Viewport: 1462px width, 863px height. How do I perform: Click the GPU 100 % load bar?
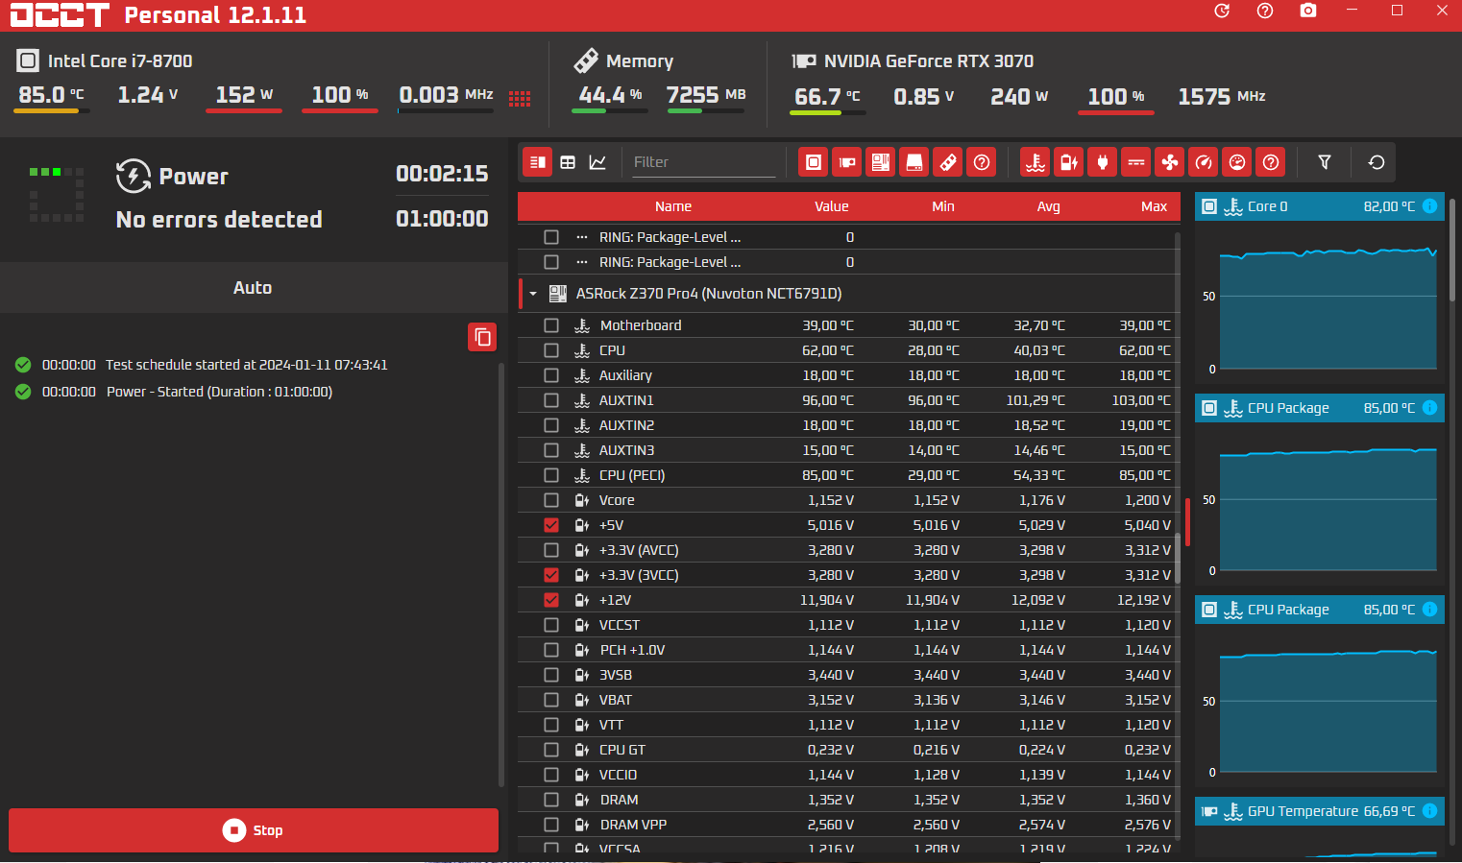[x=1116, y=112]
